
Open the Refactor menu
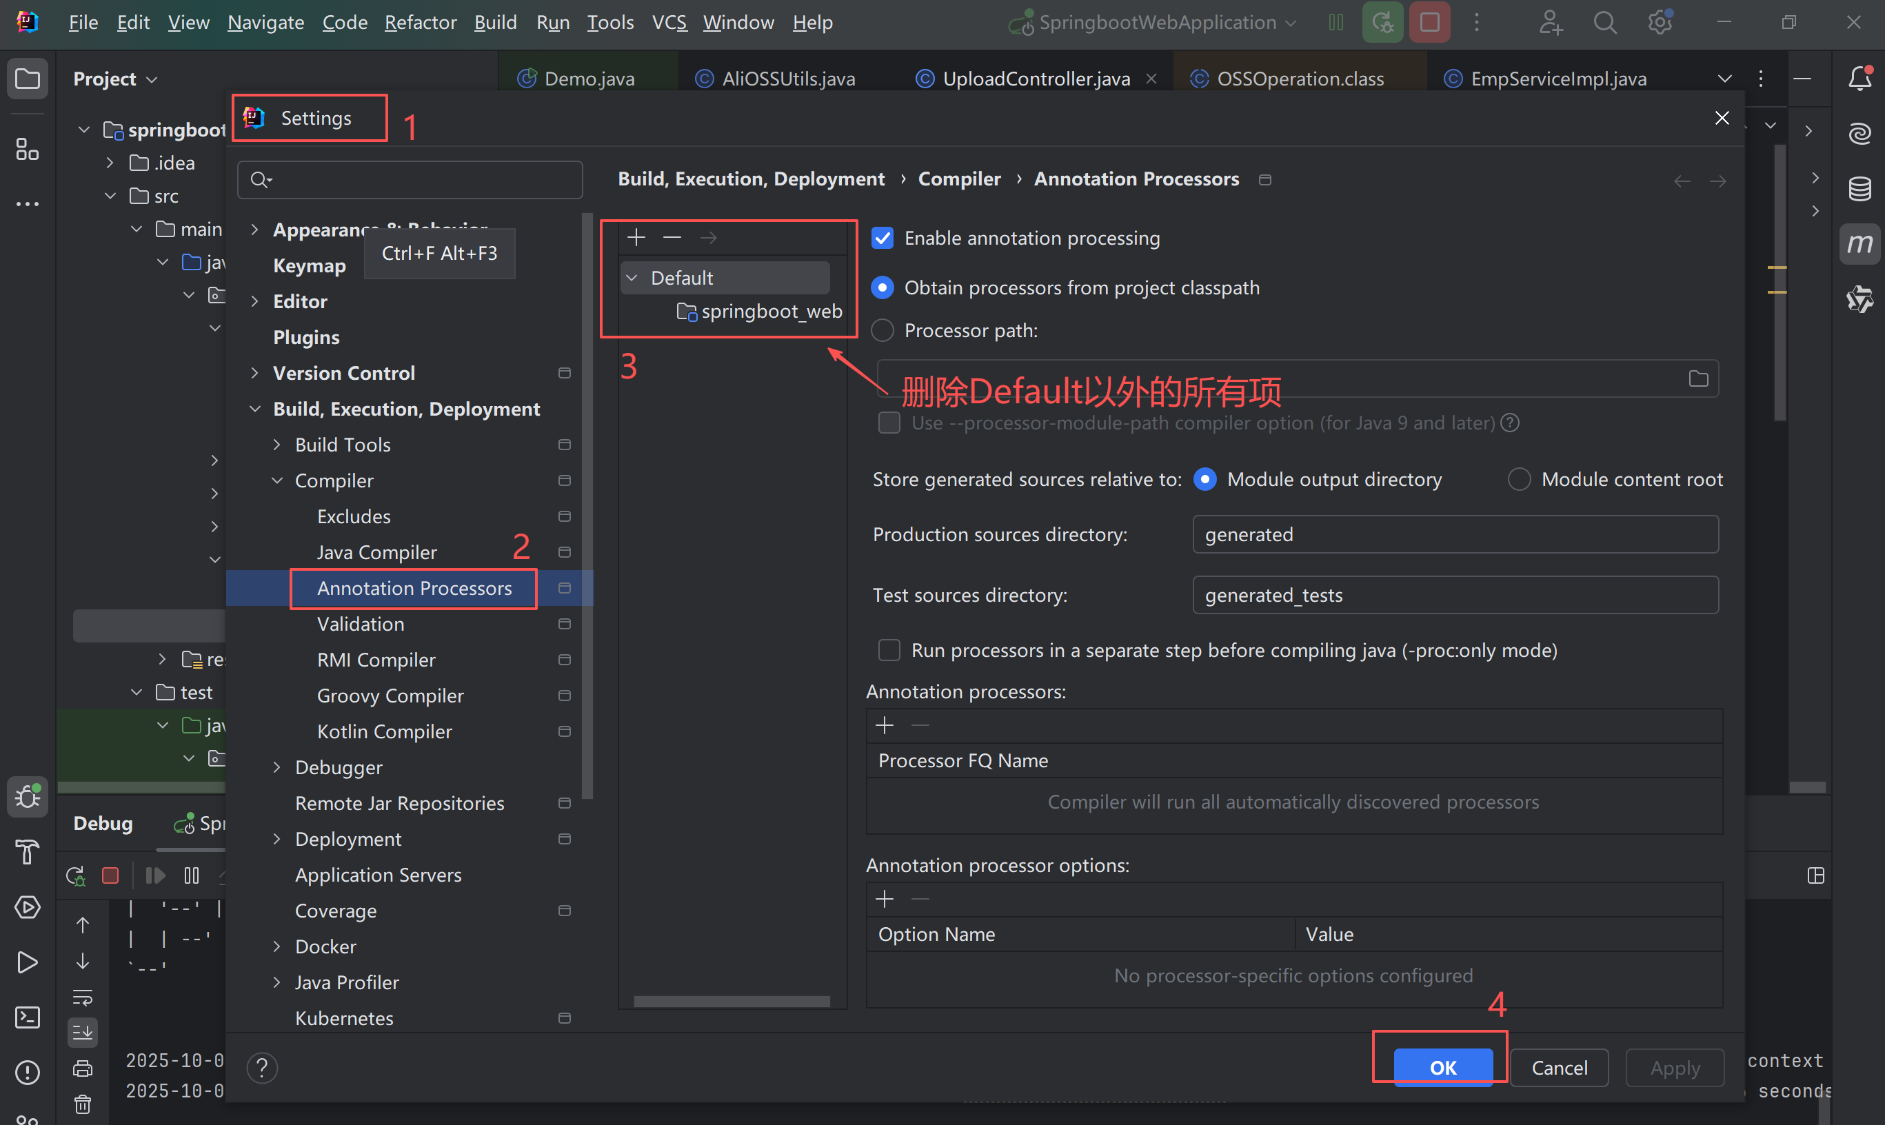tap(420, 22)
